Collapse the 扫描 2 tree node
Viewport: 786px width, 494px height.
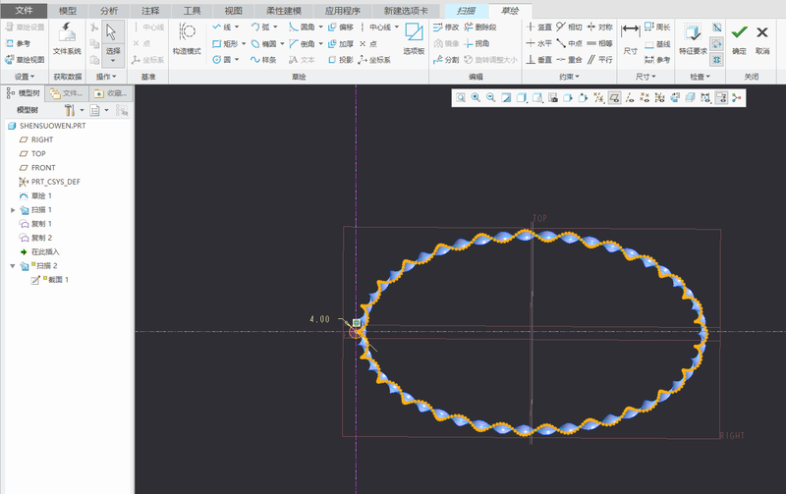[13, 266]
